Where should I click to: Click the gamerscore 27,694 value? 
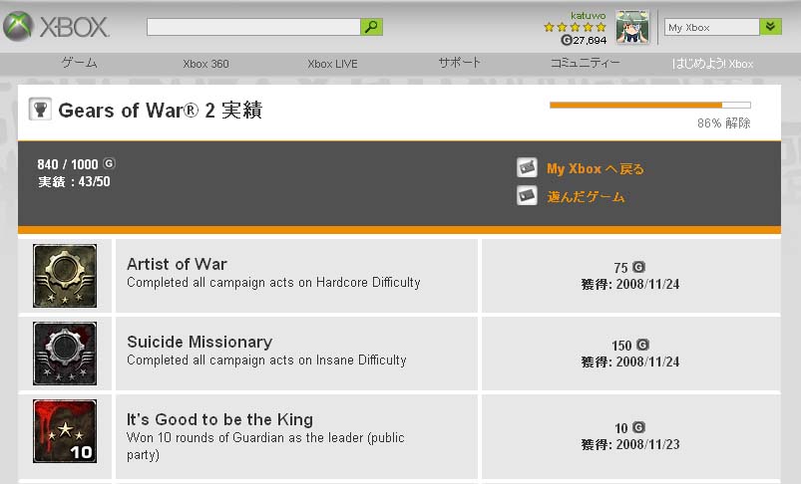[589, 40]
